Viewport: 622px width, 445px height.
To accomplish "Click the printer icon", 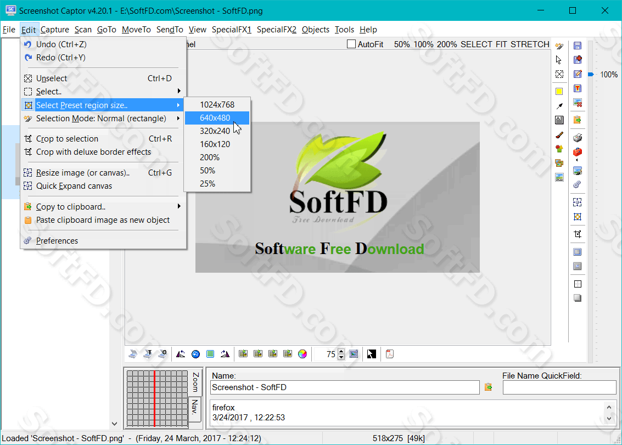I will pos(578,138).
